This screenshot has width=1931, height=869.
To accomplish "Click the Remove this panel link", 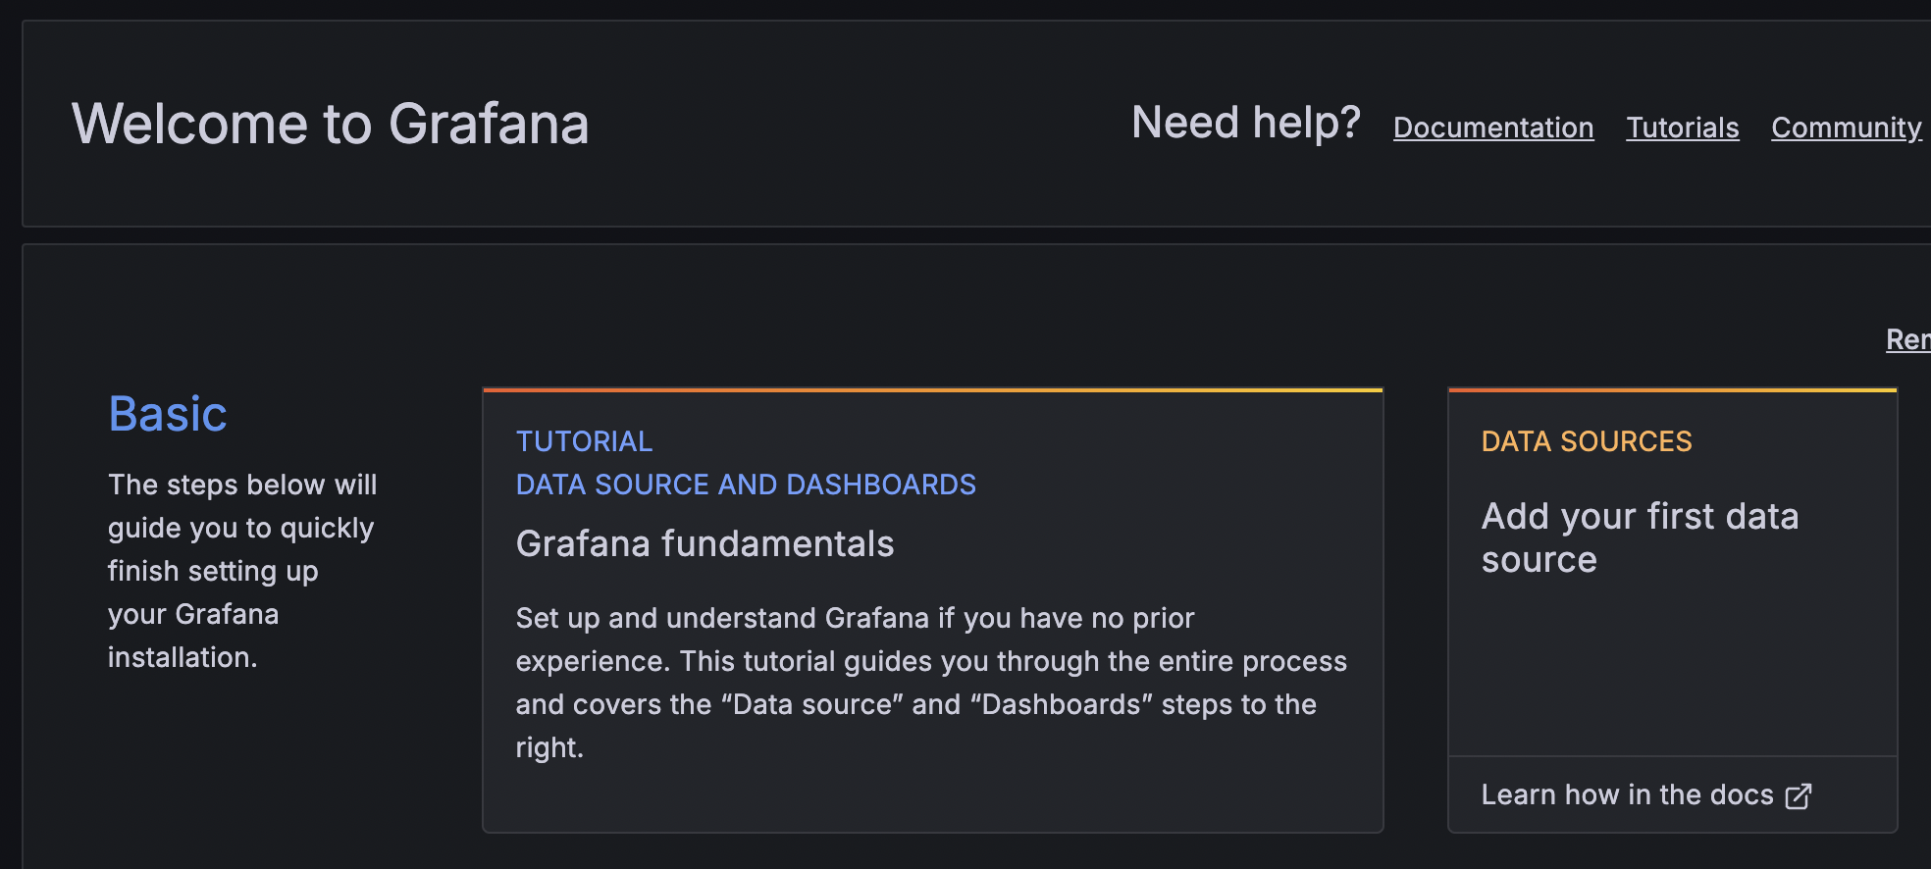I will point(1907,339).
